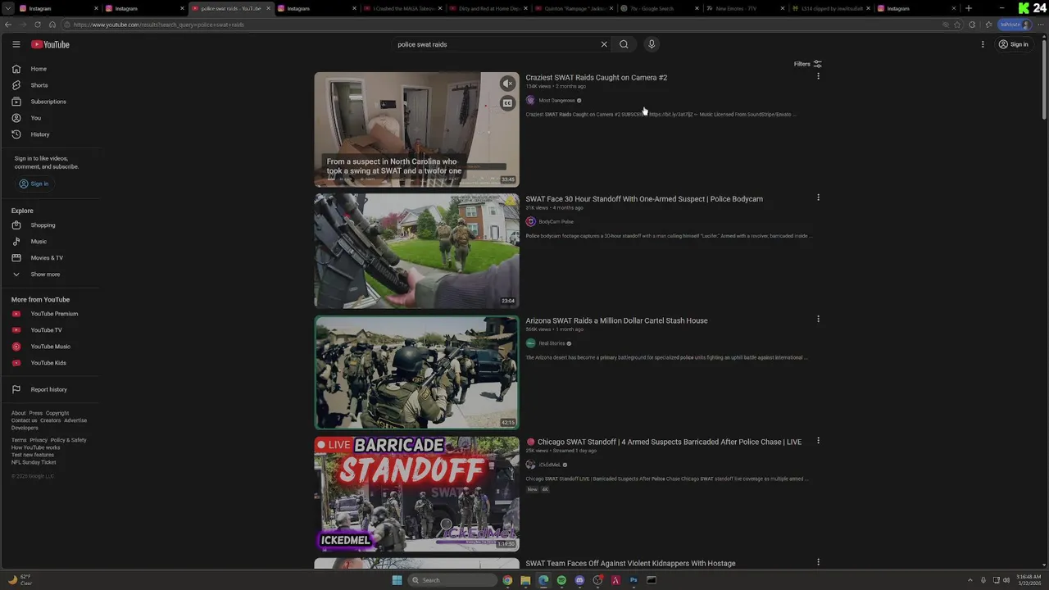The width and height of the screenshot is (1049, 590).
Task: Go back with the browser back arrow
Action: pyautogui.click(x=7, y=25)
